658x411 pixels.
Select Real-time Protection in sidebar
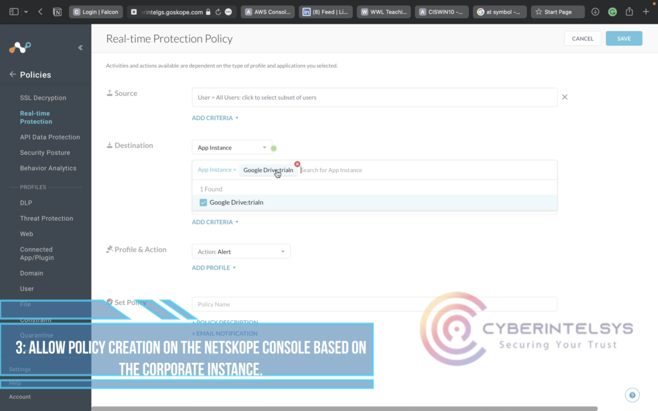36,118
